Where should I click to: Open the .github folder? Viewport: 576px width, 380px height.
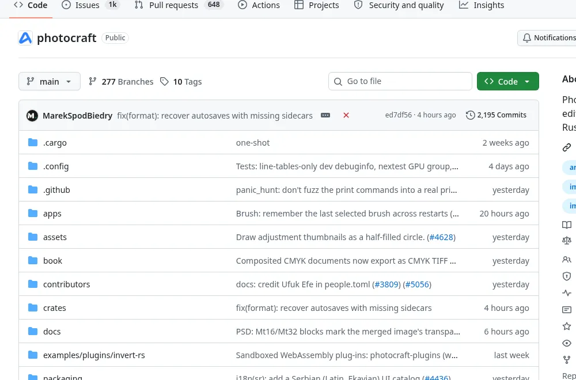tap(56, 190)
